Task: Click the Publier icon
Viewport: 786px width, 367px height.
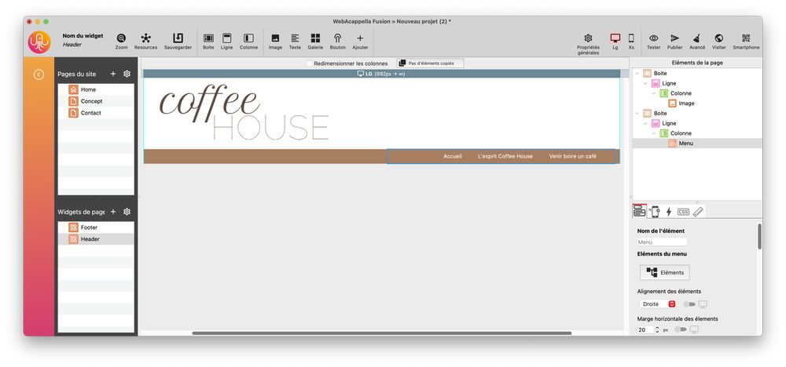Action: [x=674, y=41]
